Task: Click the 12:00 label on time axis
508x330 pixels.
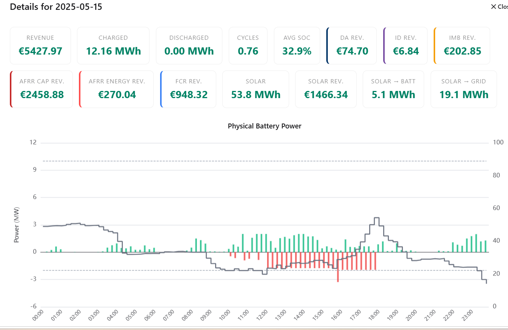Action: point(262,315)
